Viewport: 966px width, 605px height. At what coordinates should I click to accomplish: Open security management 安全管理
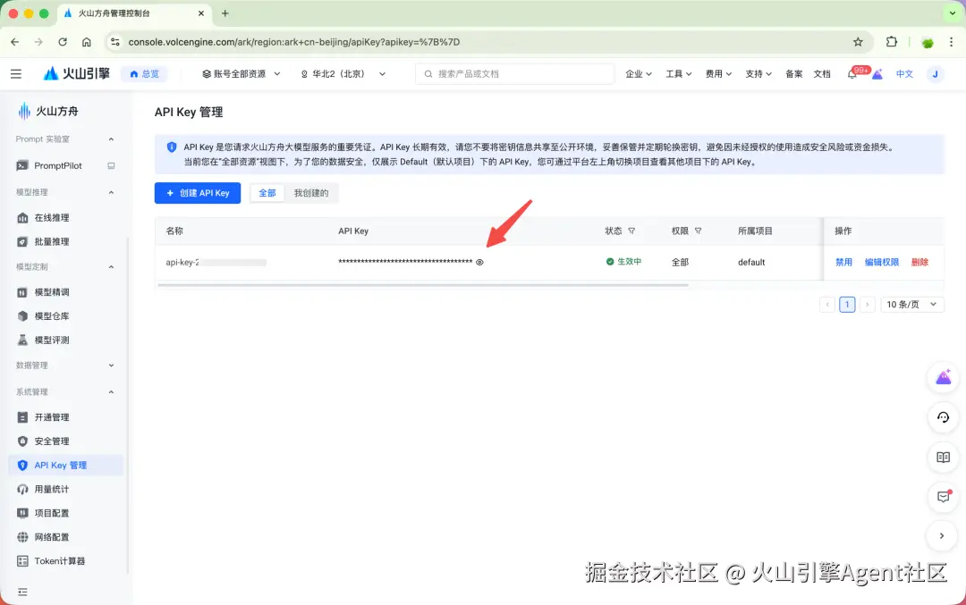pyautogui.click(x=52, y=441)
